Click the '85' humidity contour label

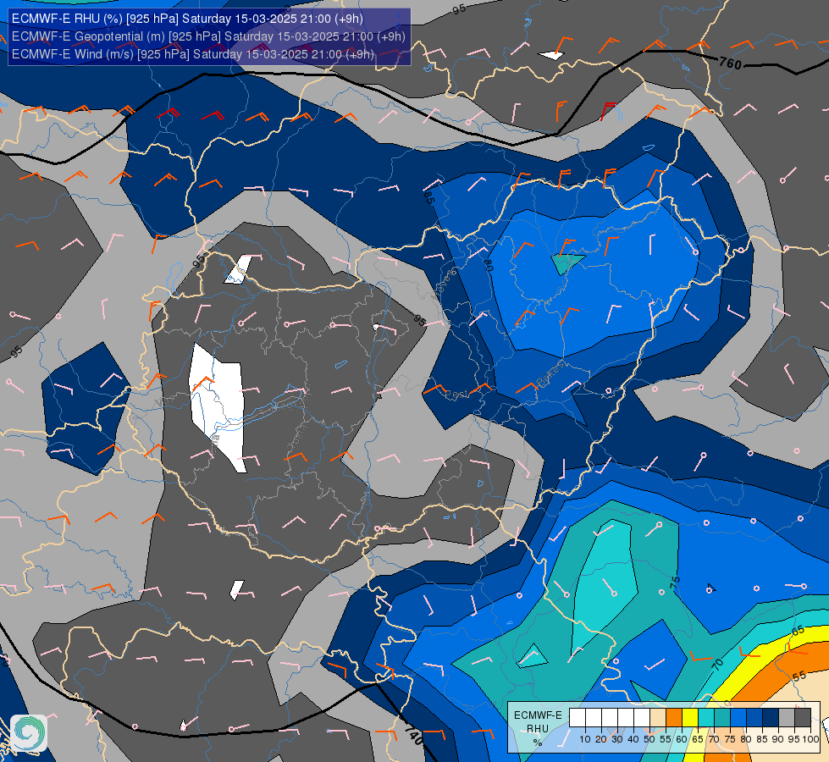tap(428, 198)
